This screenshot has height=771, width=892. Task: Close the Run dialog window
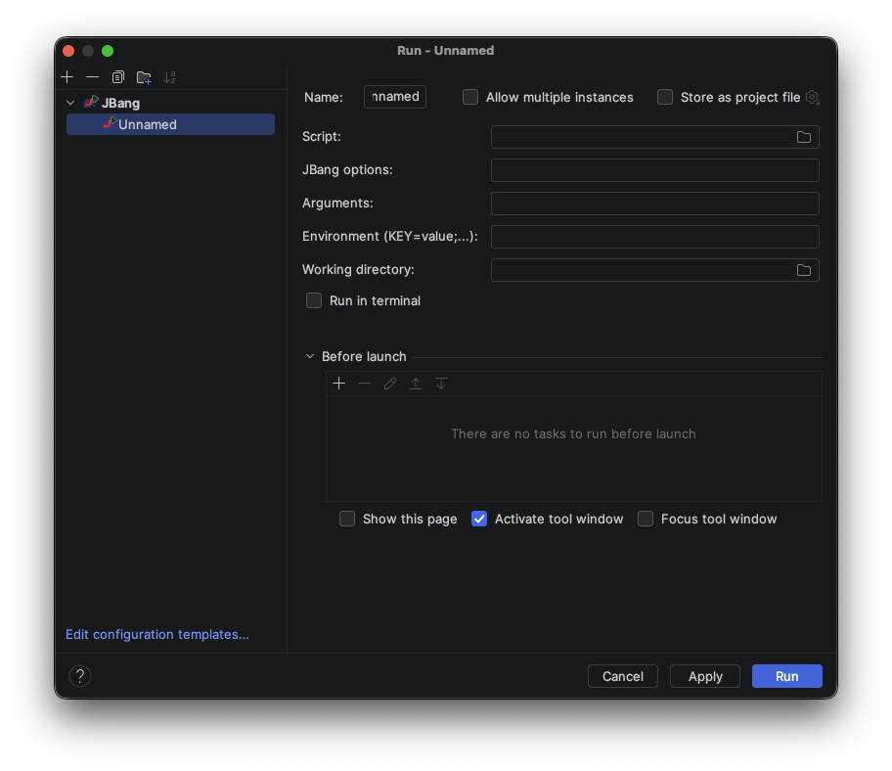[68, 51]
